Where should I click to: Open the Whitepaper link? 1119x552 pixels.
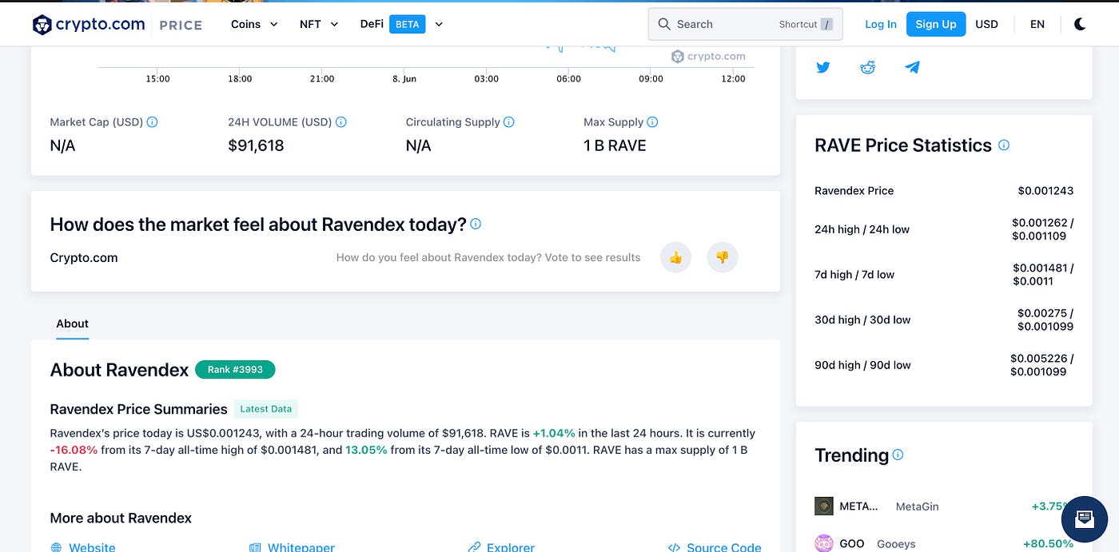(301, 547)
